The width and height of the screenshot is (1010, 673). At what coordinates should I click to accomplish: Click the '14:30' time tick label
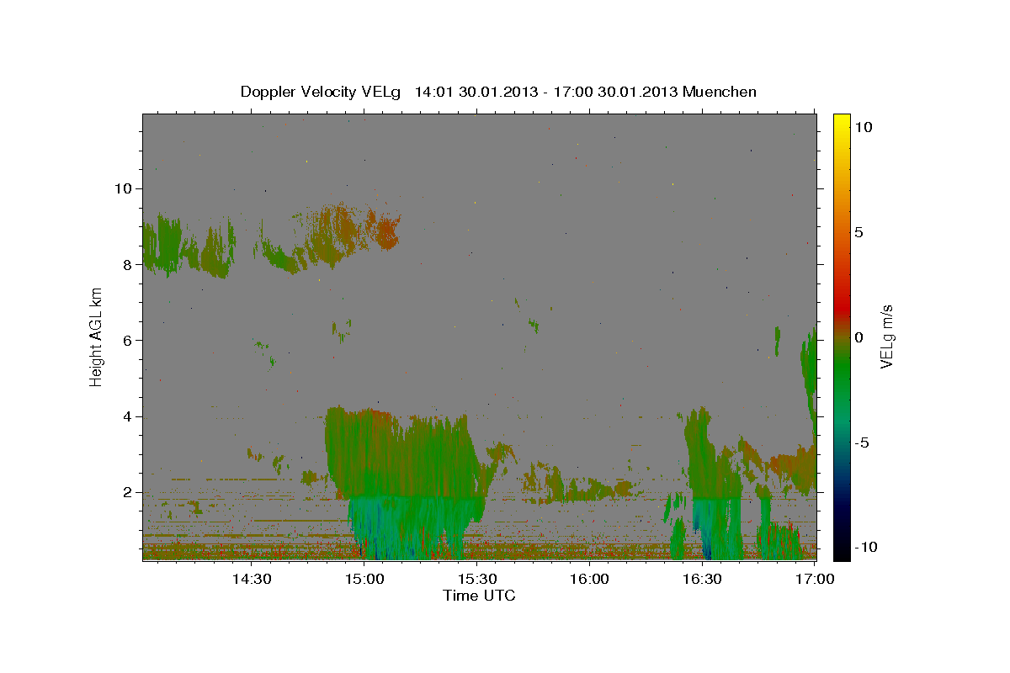(x=251, y=579)
